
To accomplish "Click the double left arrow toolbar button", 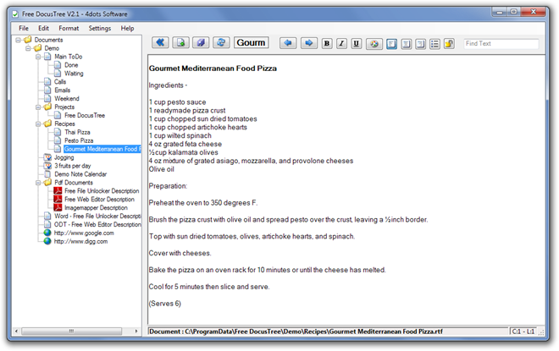I will click(160, 43).
